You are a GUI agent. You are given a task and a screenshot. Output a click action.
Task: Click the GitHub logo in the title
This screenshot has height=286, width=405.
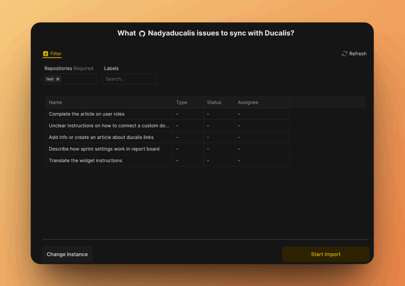coord(142,34)
